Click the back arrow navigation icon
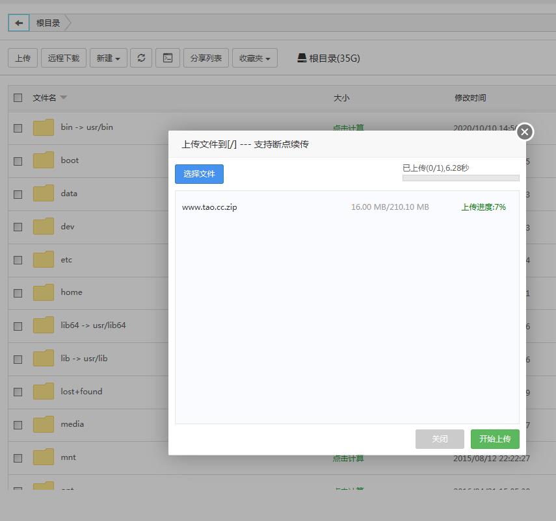 click(x=19, y=23)
